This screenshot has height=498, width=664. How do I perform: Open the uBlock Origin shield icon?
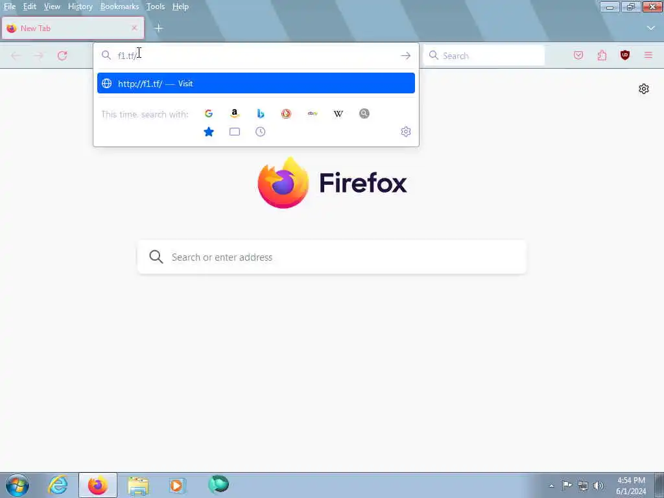[625, 55]
